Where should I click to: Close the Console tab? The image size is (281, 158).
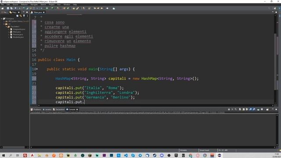coord(77,109)
